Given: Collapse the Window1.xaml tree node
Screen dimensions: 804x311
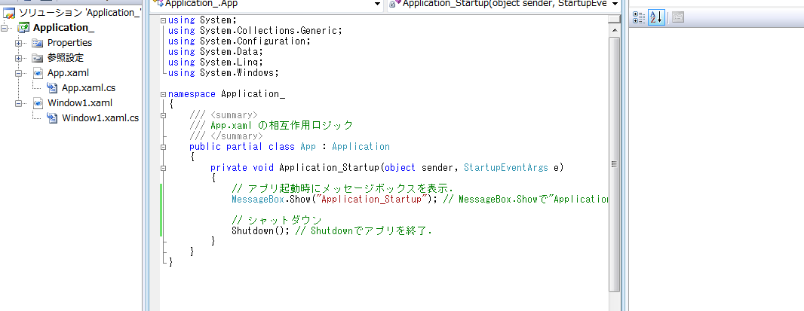Looking at the screenshot, I should tap(18, 103).
